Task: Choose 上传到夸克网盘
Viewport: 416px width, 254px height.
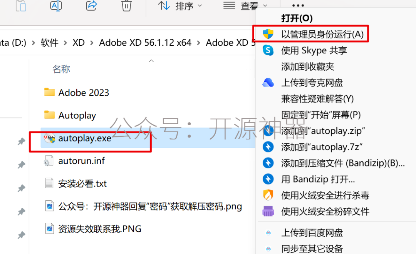Action: point(312,83)
